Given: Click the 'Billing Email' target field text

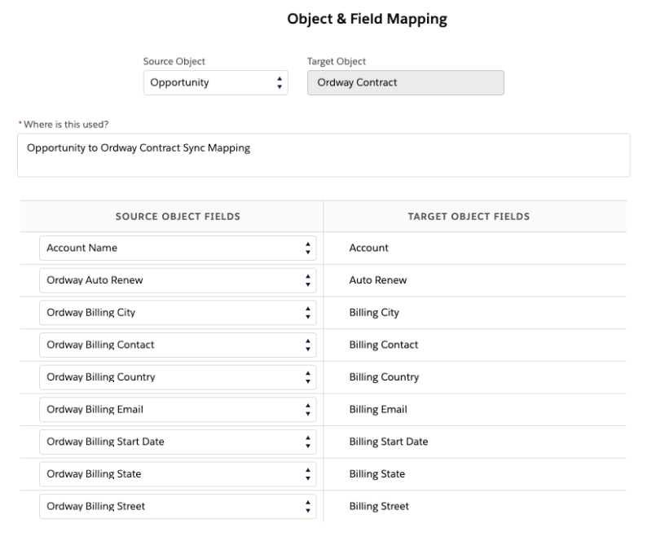Looking at the screenshot, I should (378, 410).
